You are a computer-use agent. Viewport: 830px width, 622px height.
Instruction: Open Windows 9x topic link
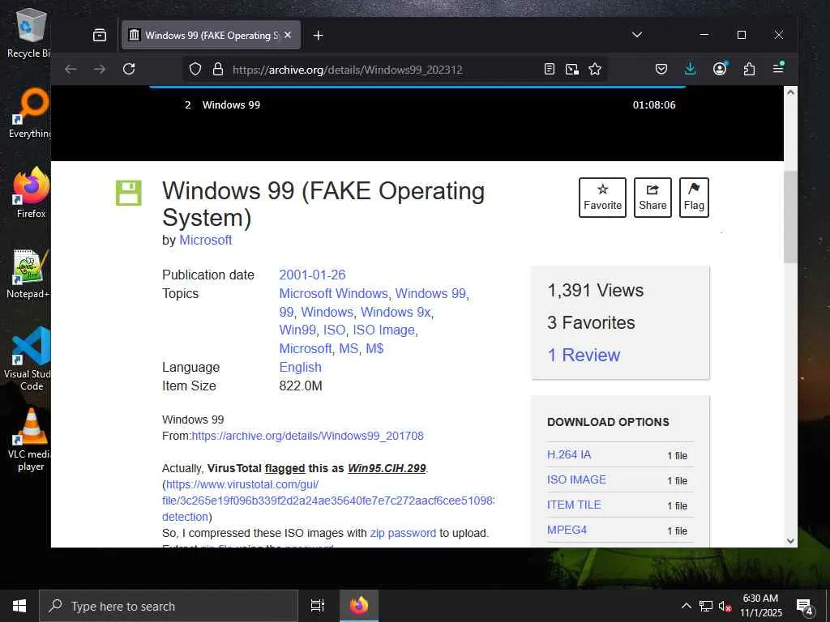click(x=396, y=312)
